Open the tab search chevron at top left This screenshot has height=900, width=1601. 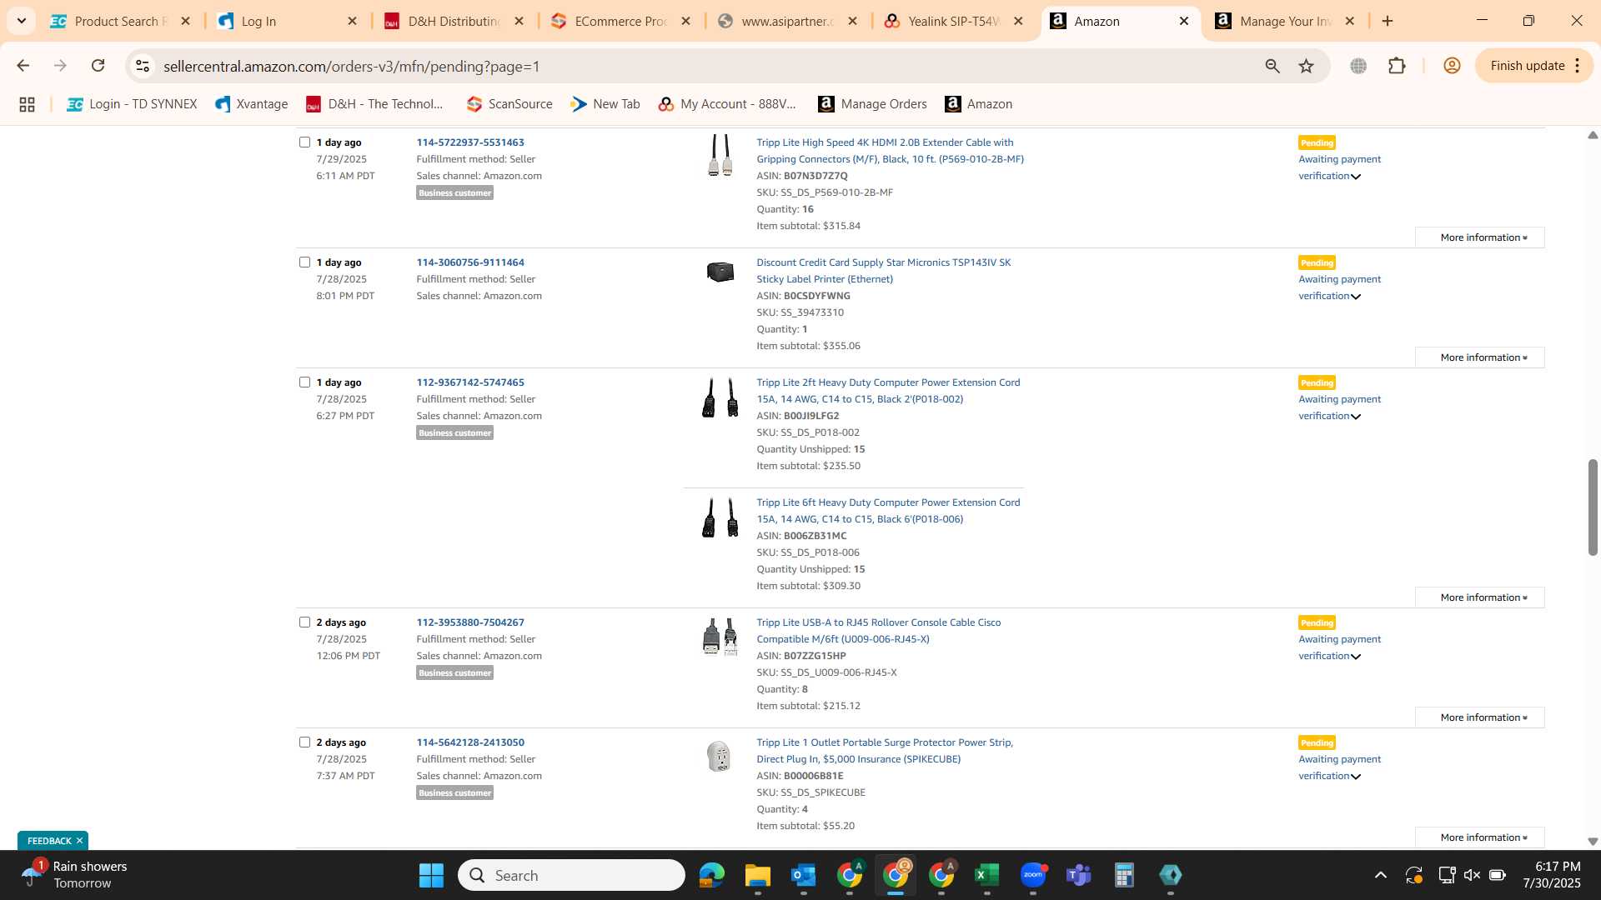[22, 21]
